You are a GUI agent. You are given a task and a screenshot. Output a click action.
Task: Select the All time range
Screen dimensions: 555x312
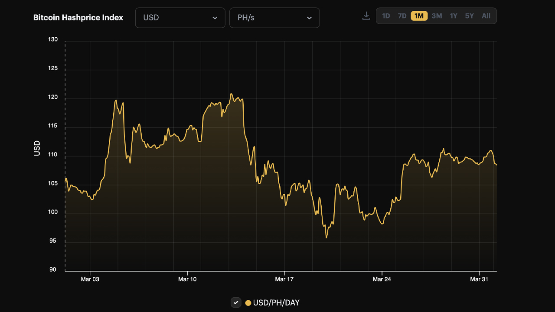click(x=486, y=16)
